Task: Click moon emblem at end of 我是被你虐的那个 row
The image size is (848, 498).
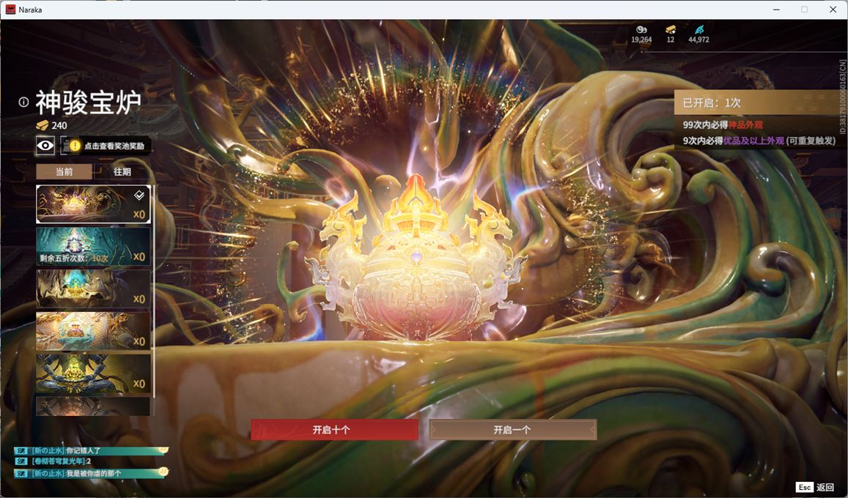Action: 163,472
